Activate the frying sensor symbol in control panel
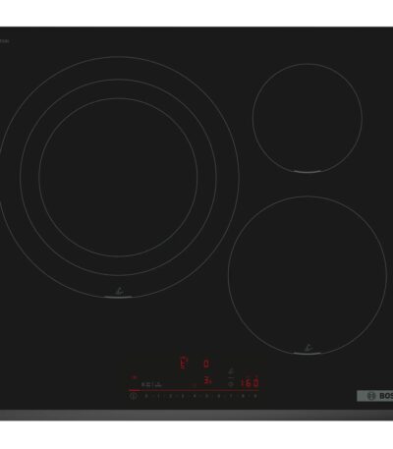The image size is (393, 449). pyautogui.click(x=231, y=371)
